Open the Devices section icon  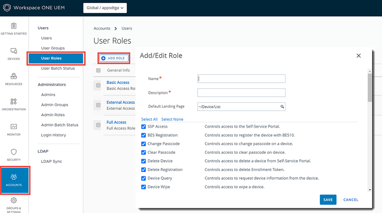coord(14,51)
